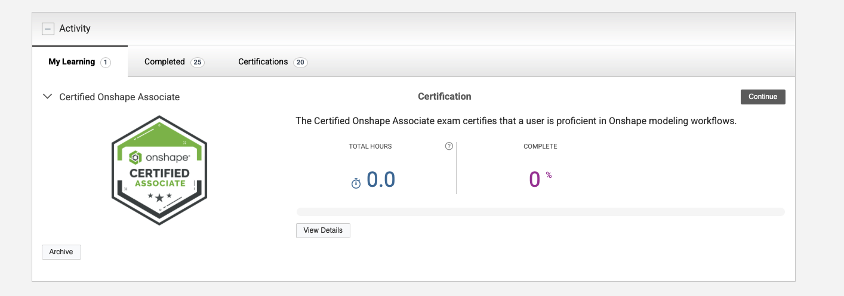This screenshot has height=296, width=844.
Task: Click the 0.0 total hours value
Action: [x=381, y=180]
